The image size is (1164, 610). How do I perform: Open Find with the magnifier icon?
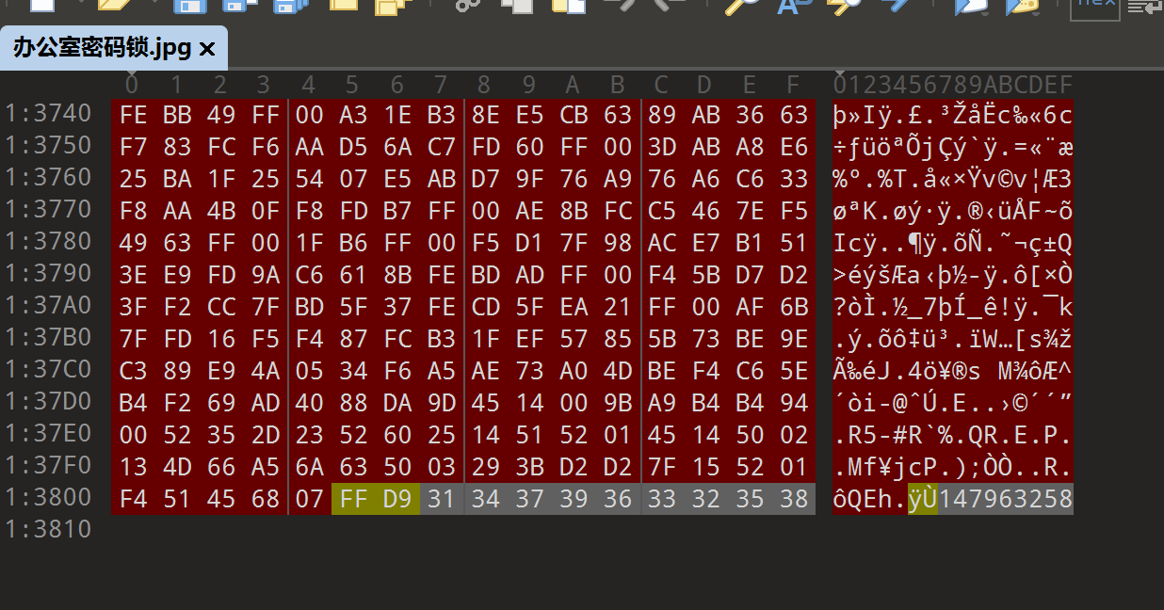[x=742, y=5]
